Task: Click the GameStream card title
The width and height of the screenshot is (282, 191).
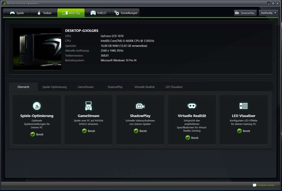Action: click(88, 116)
